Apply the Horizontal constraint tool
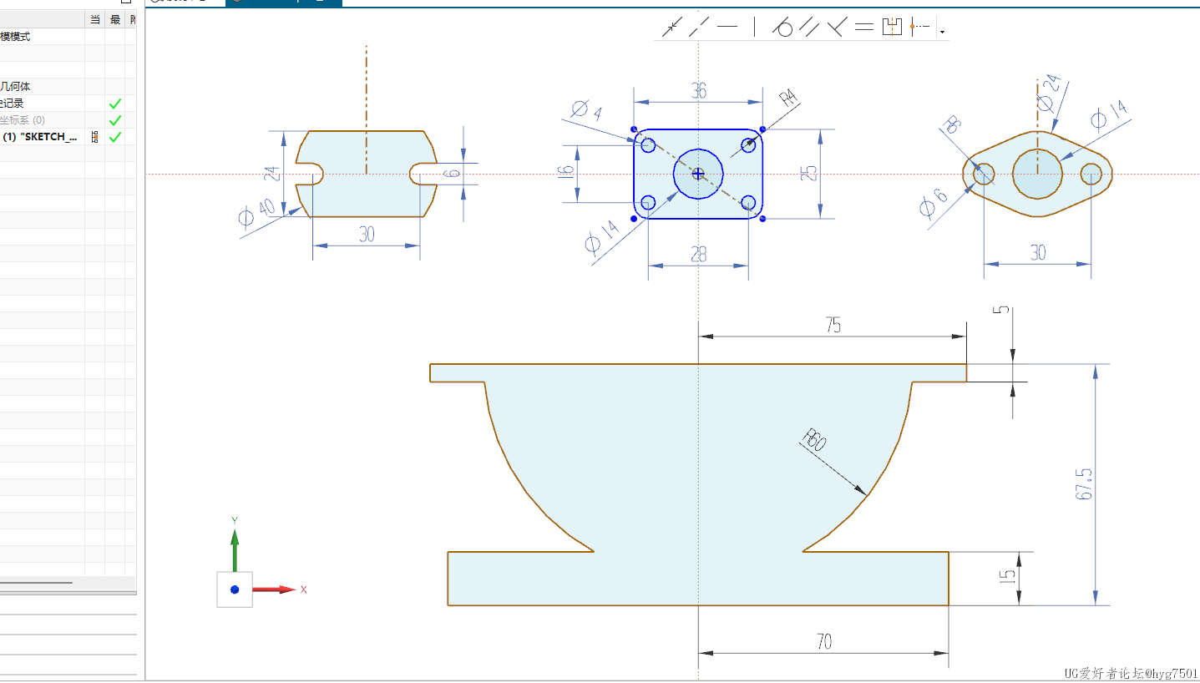This screenshot has width=1200, height=683. pos(727,28)
